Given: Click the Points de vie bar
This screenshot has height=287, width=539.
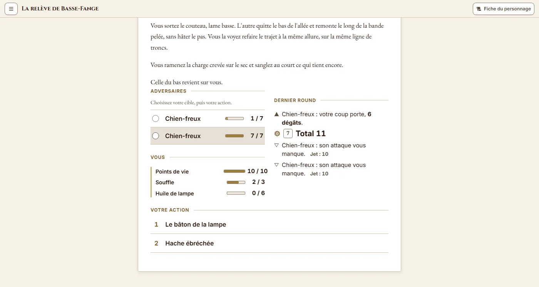Looking at the screenshot, I should coord(234,171).
